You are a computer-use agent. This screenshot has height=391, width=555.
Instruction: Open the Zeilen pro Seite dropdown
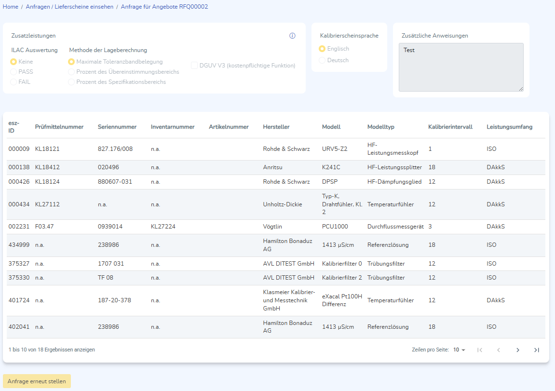pos(459,350)
